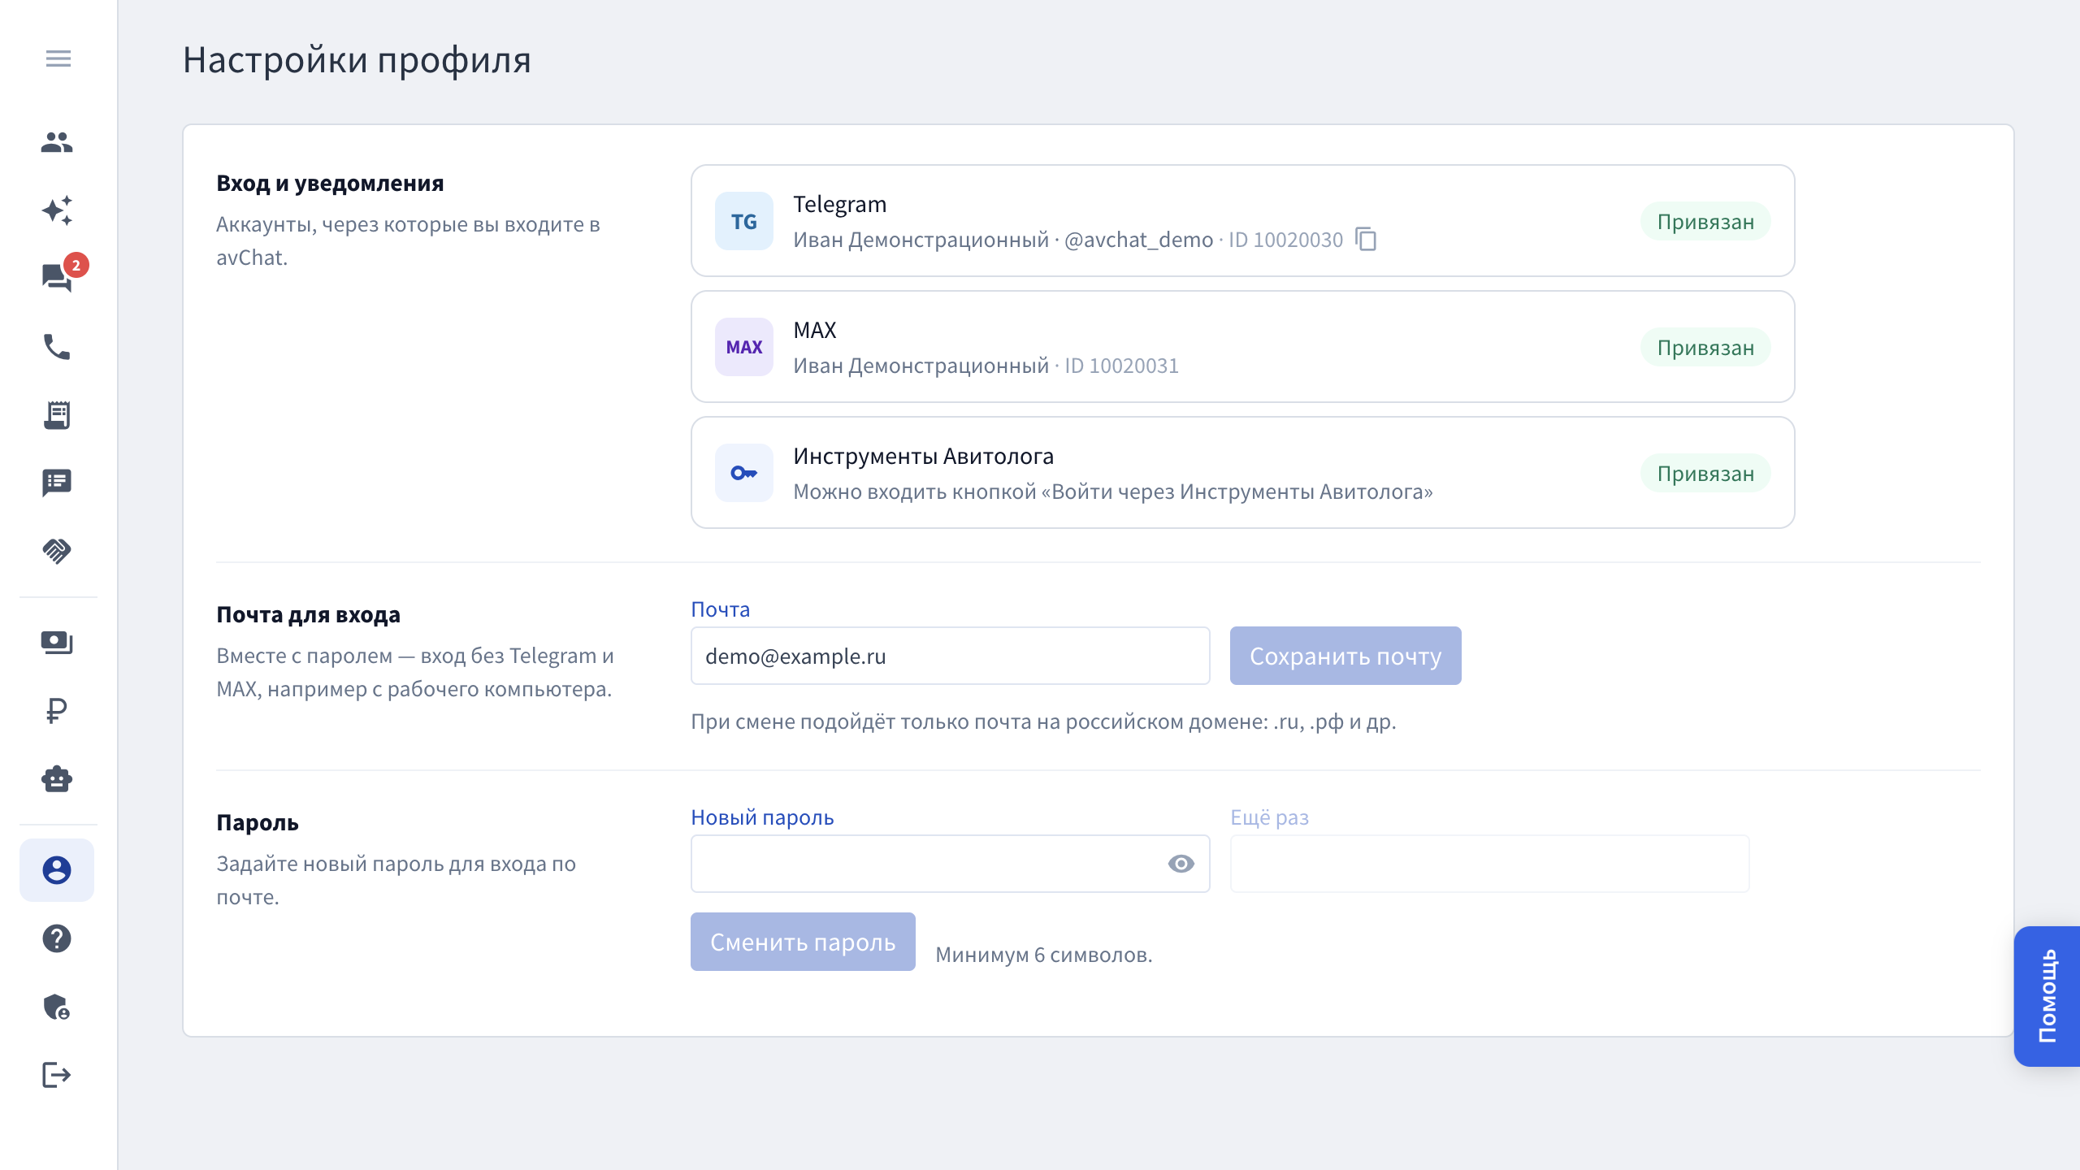Image resolution: width=2080 pixels, height=1170 pixels.
Task: Open the shield admin icon in sidebar
Action: [x=57, y=1007]
